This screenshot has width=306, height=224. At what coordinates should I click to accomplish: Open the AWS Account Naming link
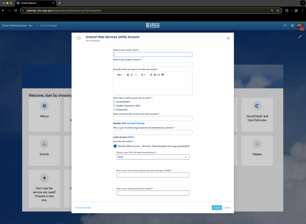point(133,123)
